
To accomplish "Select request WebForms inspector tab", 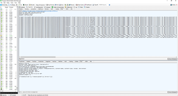I will pyautogui.click(x=41, y=9).
